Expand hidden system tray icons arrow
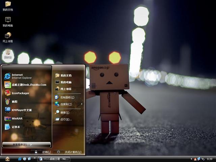This screenshot has height=162, width=216. [191, 159]
